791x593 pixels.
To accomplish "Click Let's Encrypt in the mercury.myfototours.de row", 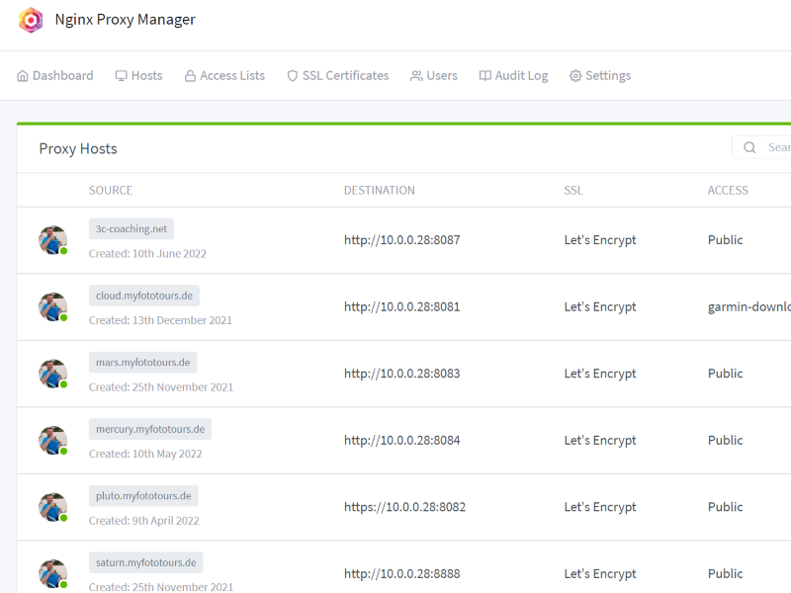I will click(x=600, y=440).
